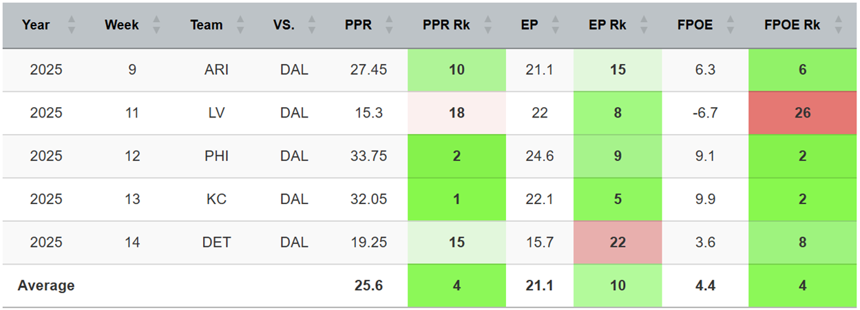Screen dimensions: 860x310
Task: Click the PPR Rk column header label
Action: click(x=446, y=25)
